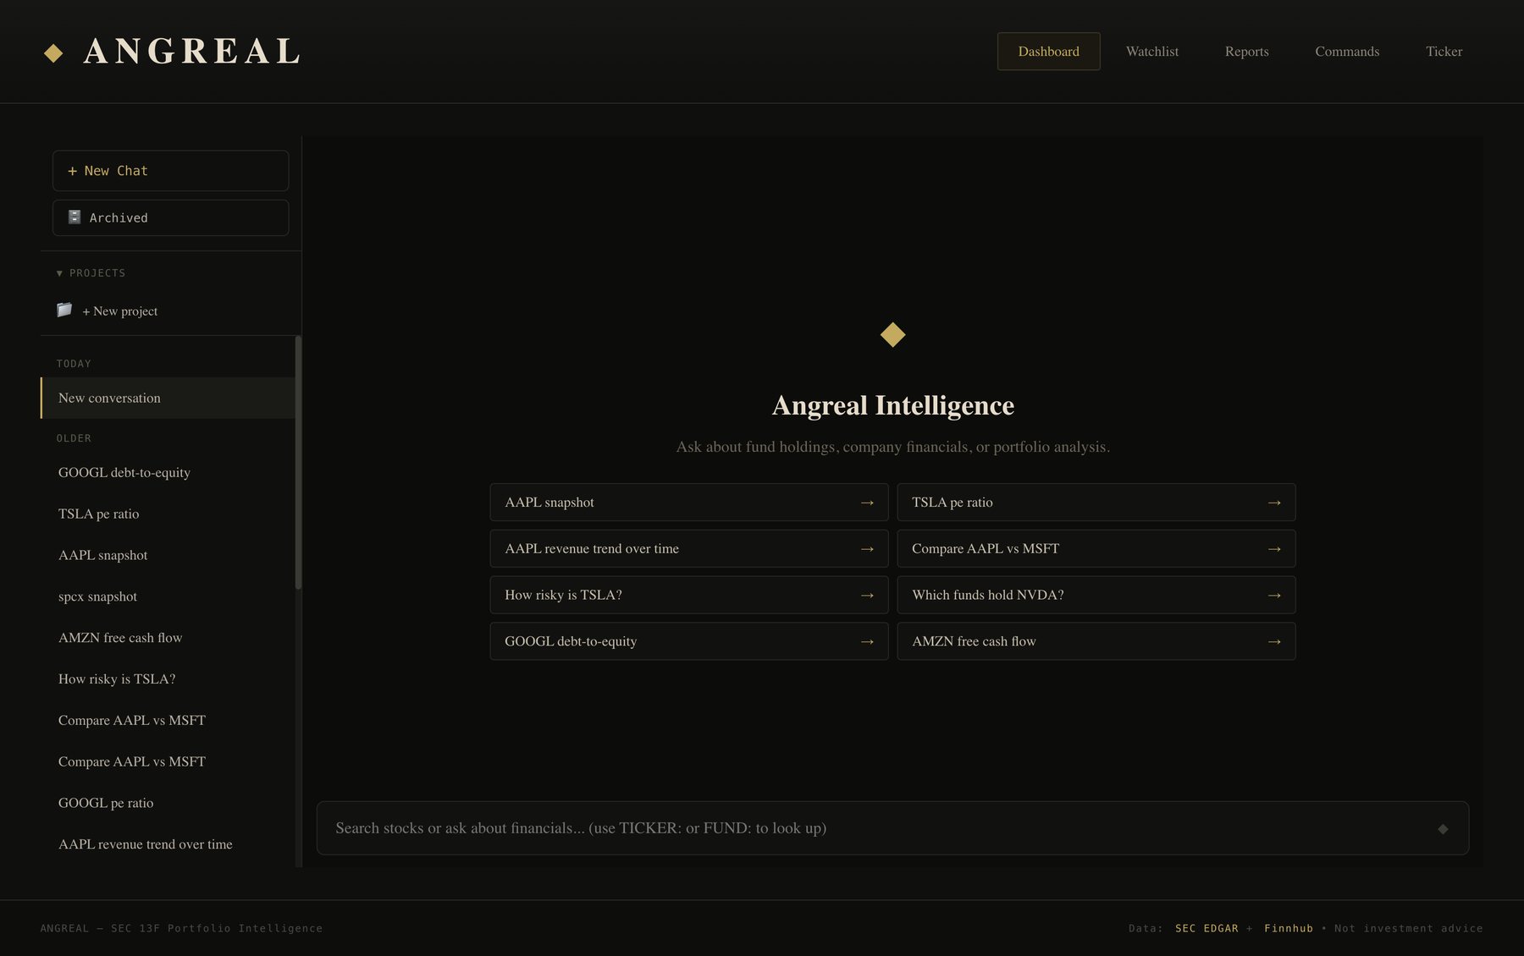This screenshot has width=1524, height=956.
Task: Go to the Reports tab
Action: (x=1246, y=52)
